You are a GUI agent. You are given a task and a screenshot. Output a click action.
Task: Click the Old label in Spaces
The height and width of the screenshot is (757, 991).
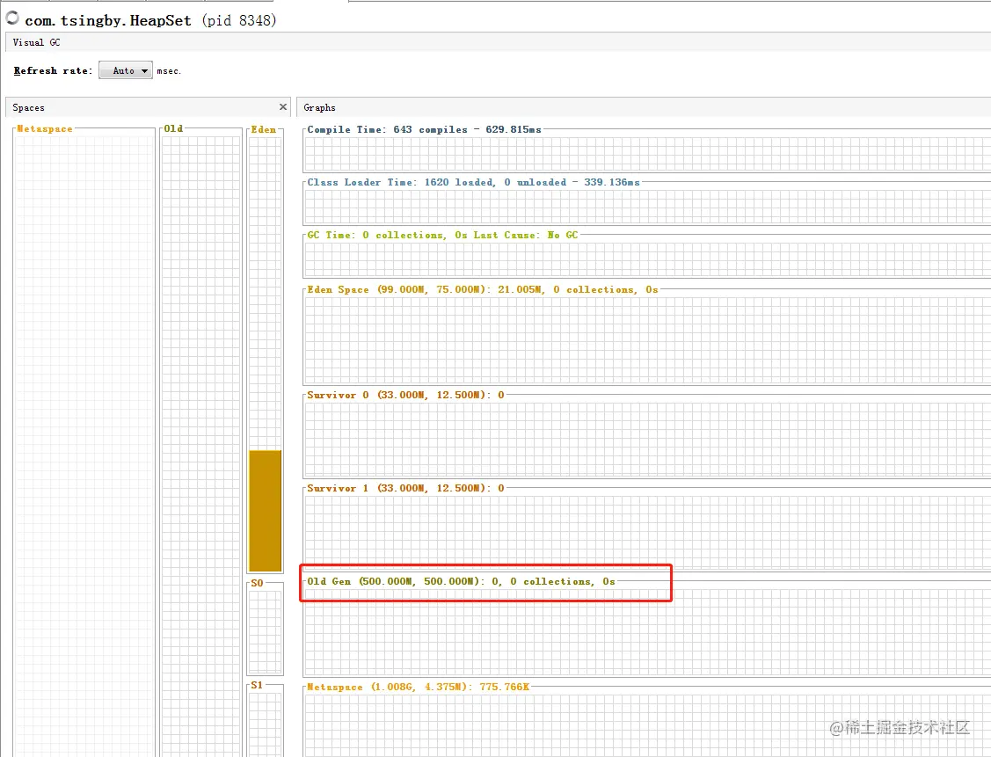pos(174,128)
